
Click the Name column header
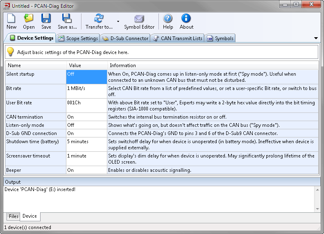coord(36,65)
